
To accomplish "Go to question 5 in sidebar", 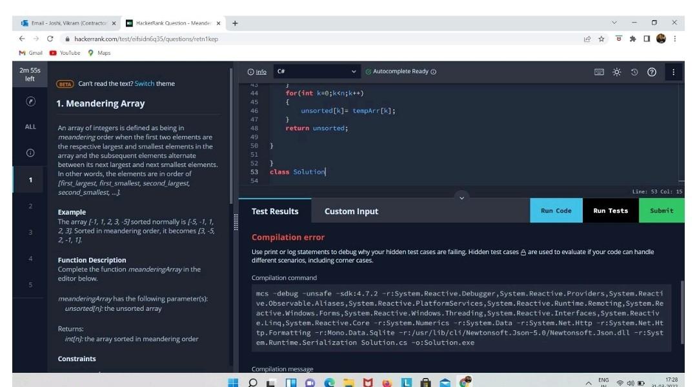I will 30,284.
